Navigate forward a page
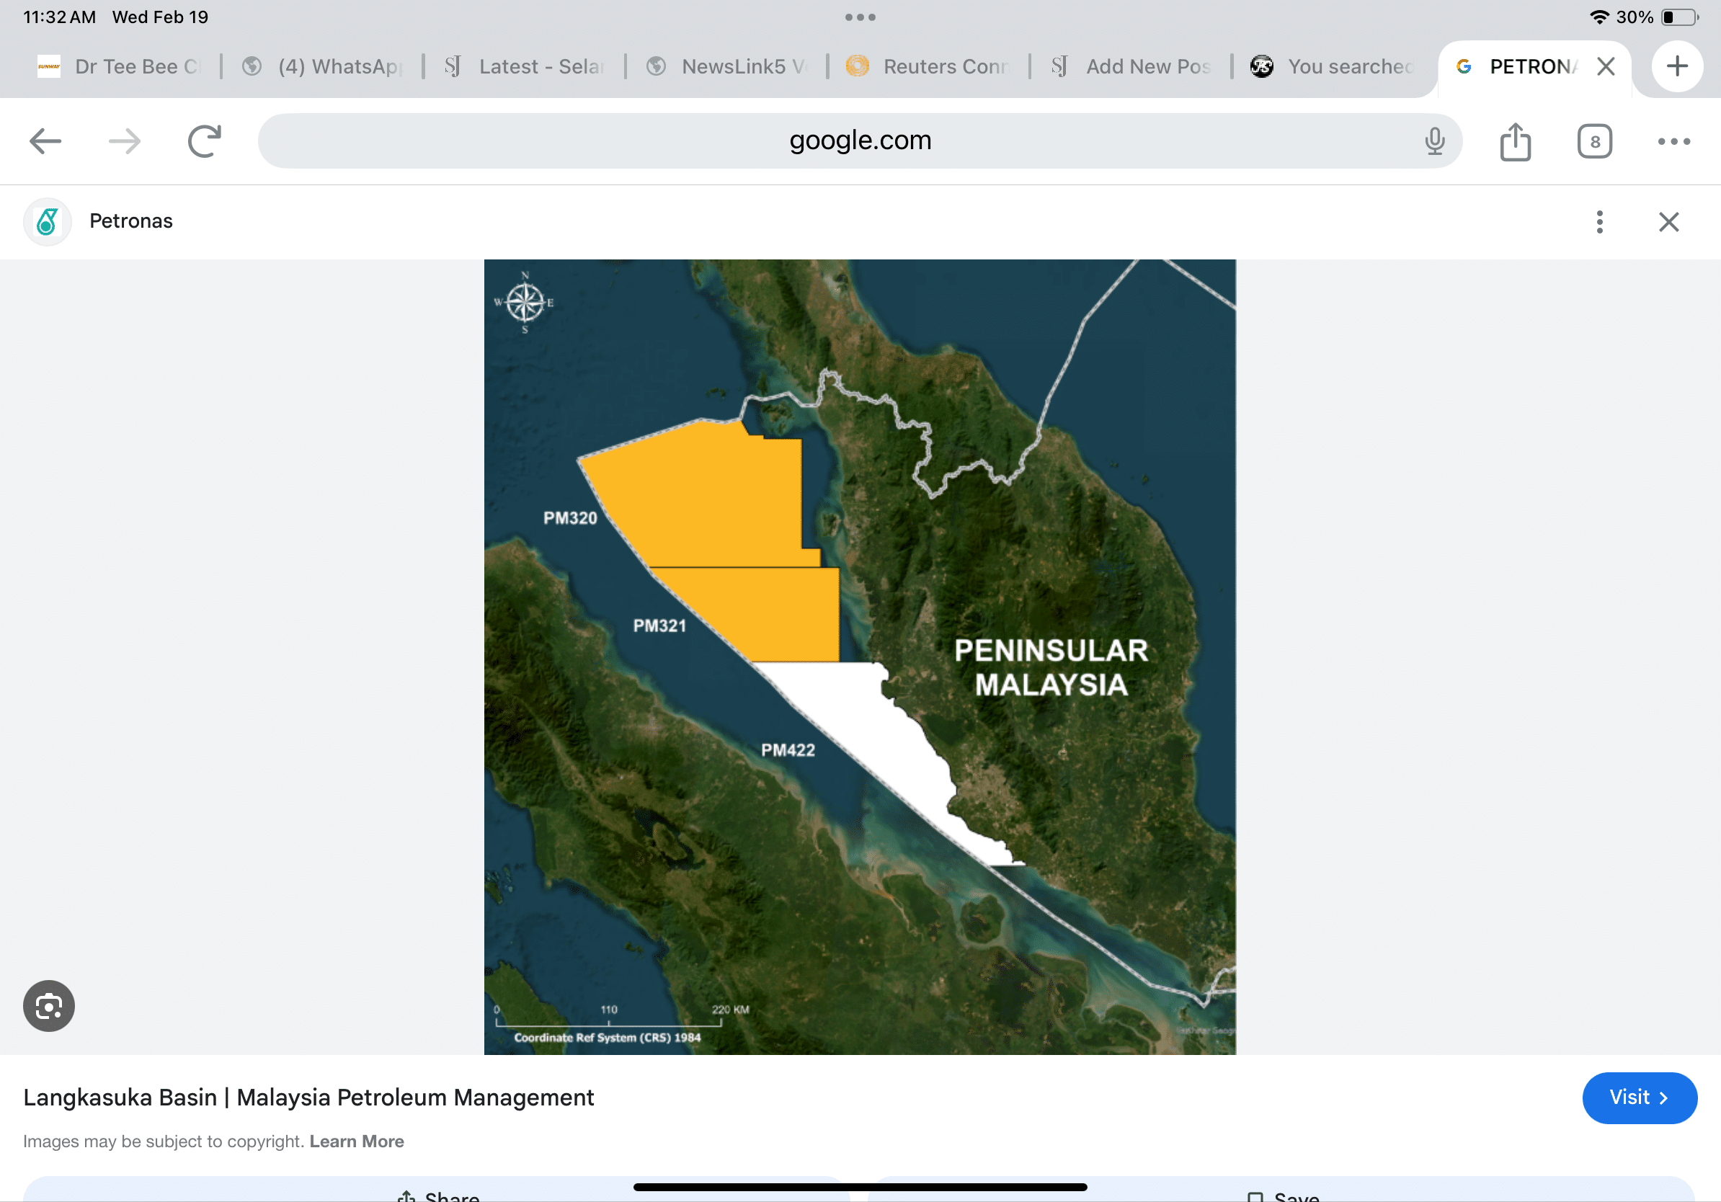 125,141
